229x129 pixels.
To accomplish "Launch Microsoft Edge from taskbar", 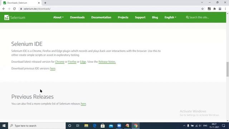I will 94,126.
